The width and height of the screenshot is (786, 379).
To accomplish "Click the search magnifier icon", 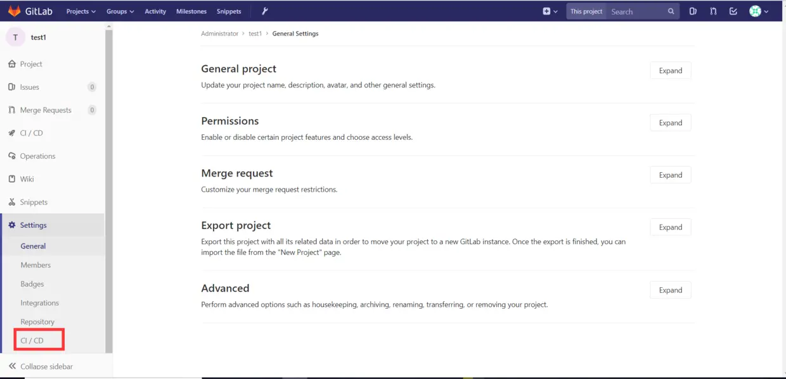I will tap(671, 11).
